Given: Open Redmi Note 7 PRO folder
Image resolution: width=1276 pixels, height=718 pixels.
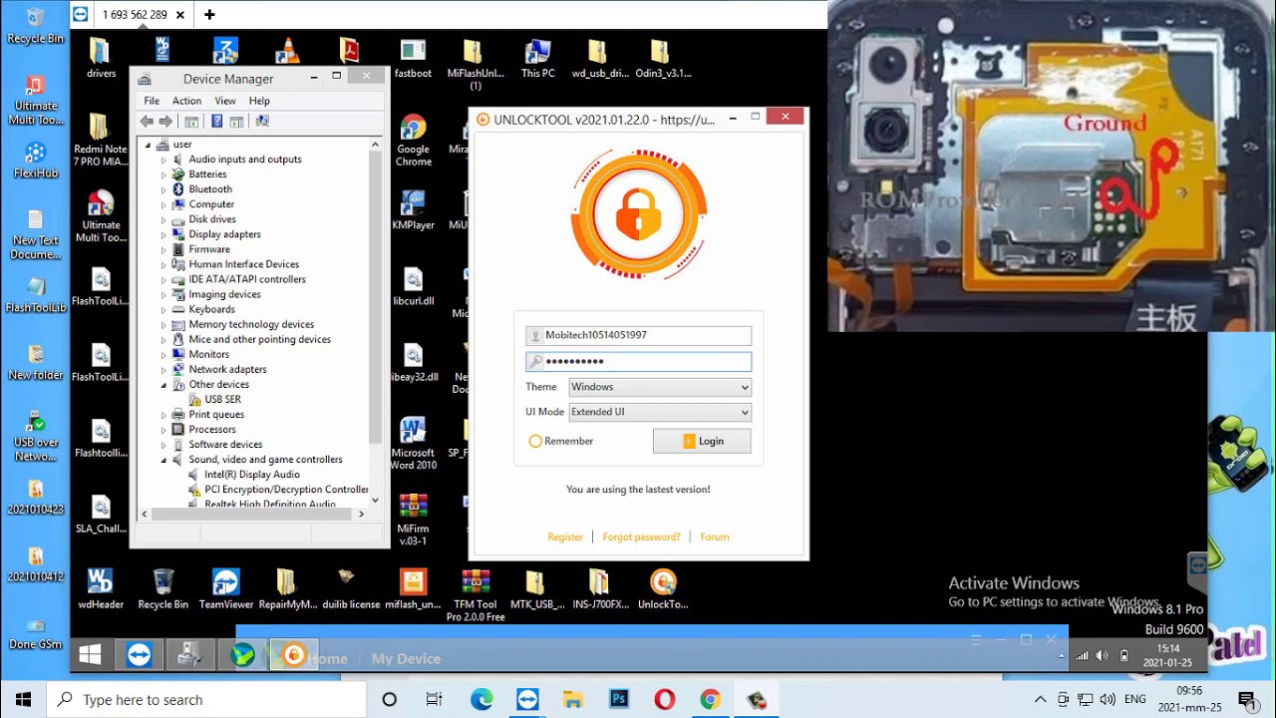Looking at the screenshot, I should [x=101, y=140].
